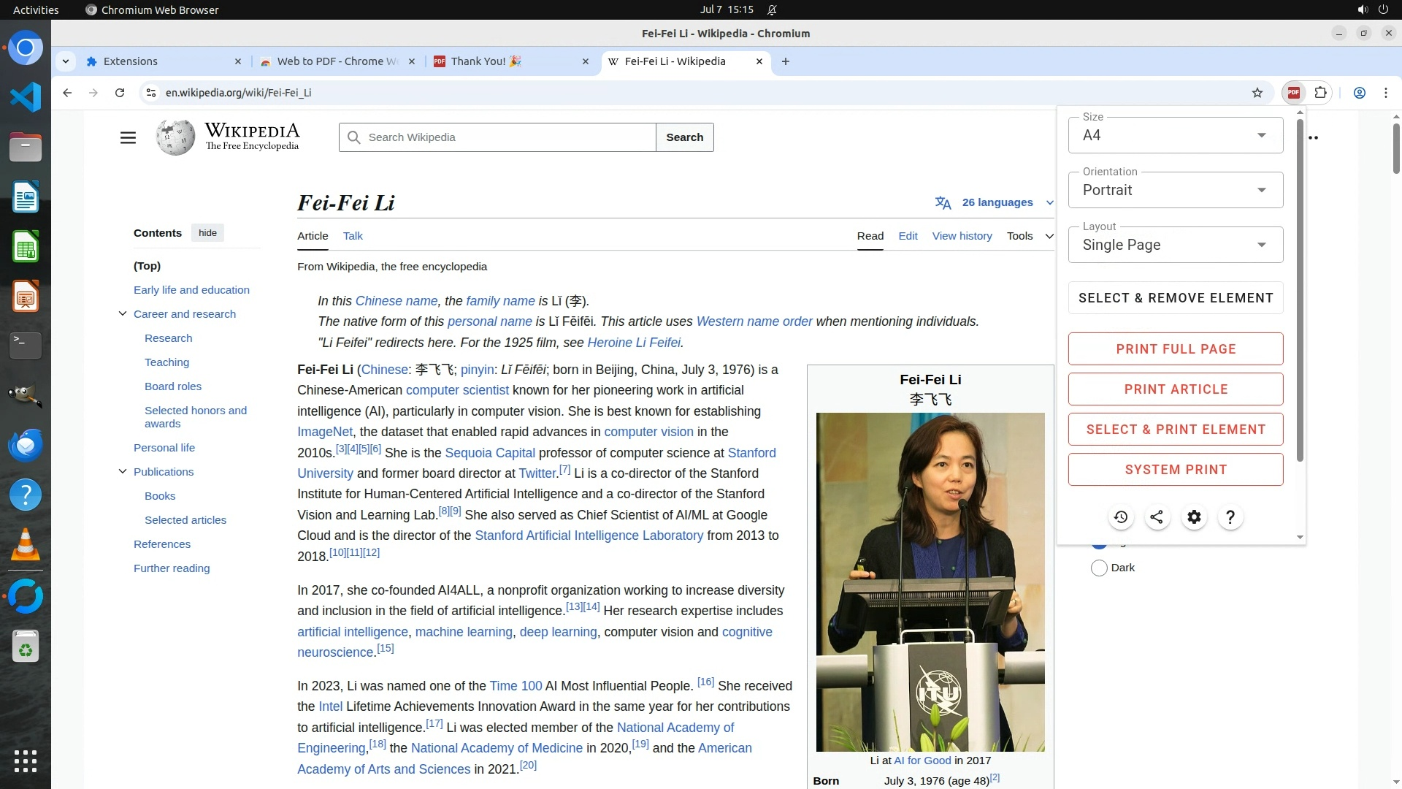The height and width of the screenshot is (789, 1402).
Task: Expand the Layout Single Page dropdown
Action: click(1175, 245)
